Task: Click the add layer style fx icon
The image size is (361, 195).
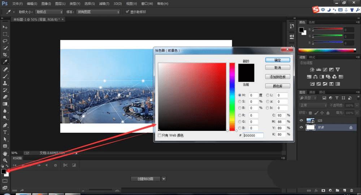Action: (316, 190)
